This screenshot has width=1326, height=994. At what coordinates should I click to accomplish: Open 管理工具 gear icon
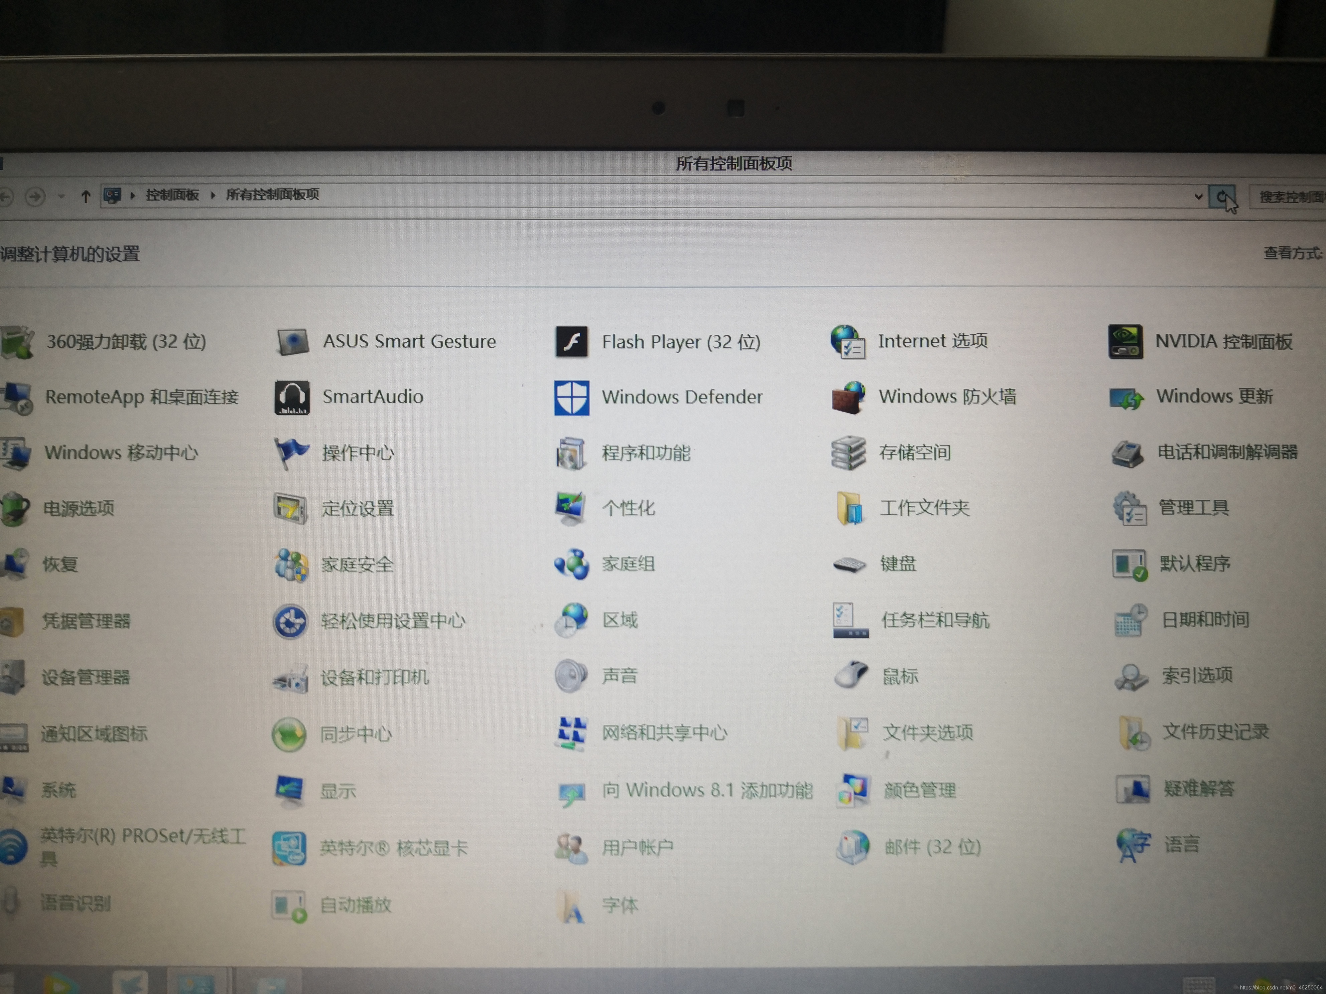(x=1130, y=508)
